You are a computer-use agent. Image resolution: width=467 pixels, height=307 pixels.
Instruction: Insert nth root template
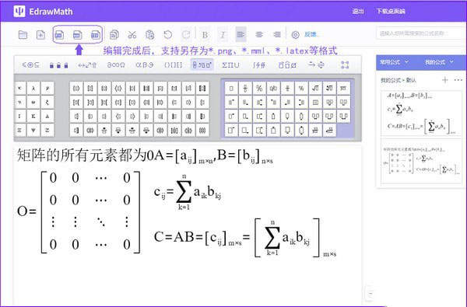point(329,88)
